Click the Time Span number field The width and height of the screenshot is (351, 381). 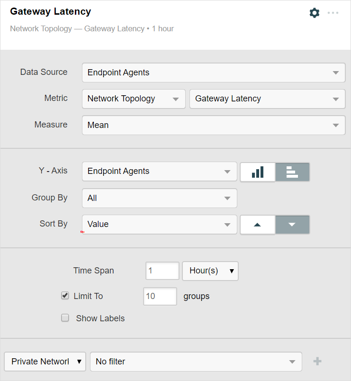(x=162, y=271)
